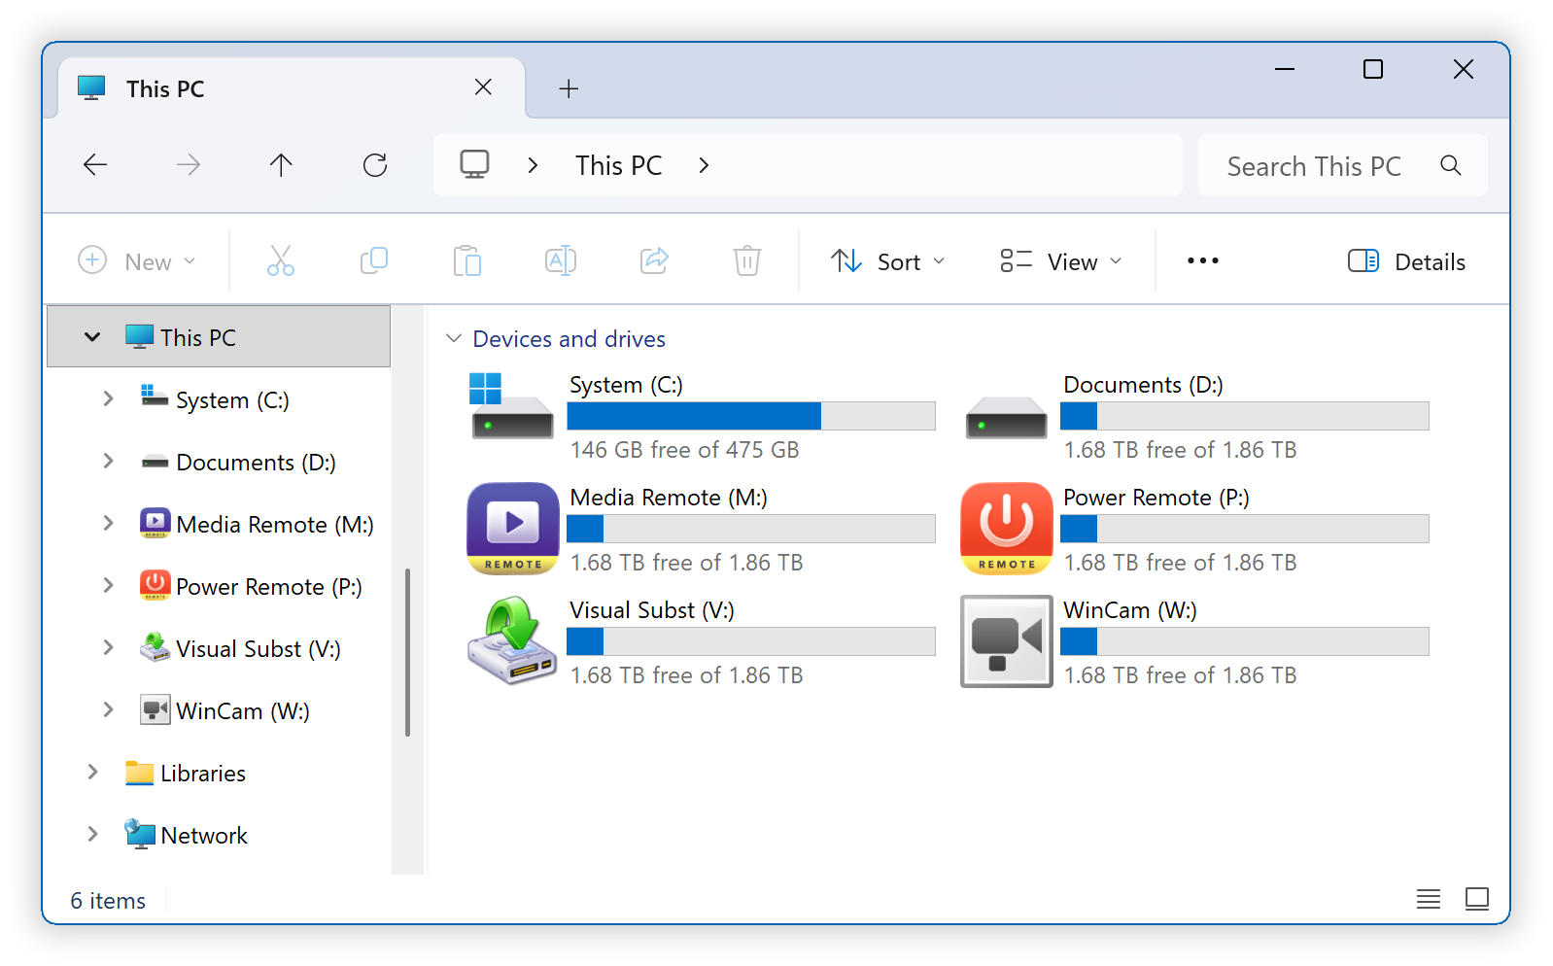Select the Power Remote (P:) drive icon

(x=1007, y=529)
